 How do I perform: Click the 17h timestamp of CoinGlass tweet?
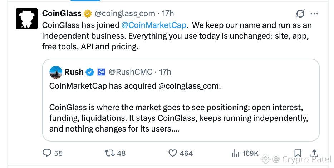click(168, 14)
